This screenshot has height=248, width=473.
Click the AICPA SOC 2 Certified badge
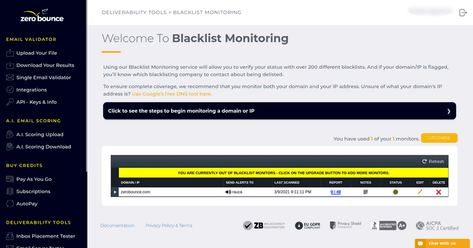437,226
